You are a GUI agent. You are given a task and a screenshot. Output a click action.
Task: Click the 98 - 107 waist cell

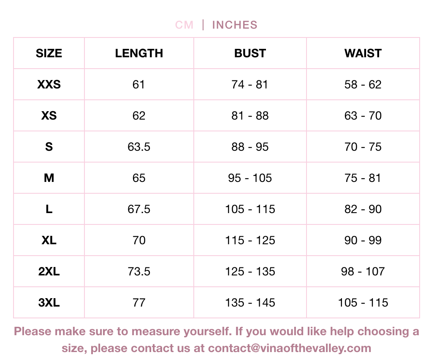point(363,272)
